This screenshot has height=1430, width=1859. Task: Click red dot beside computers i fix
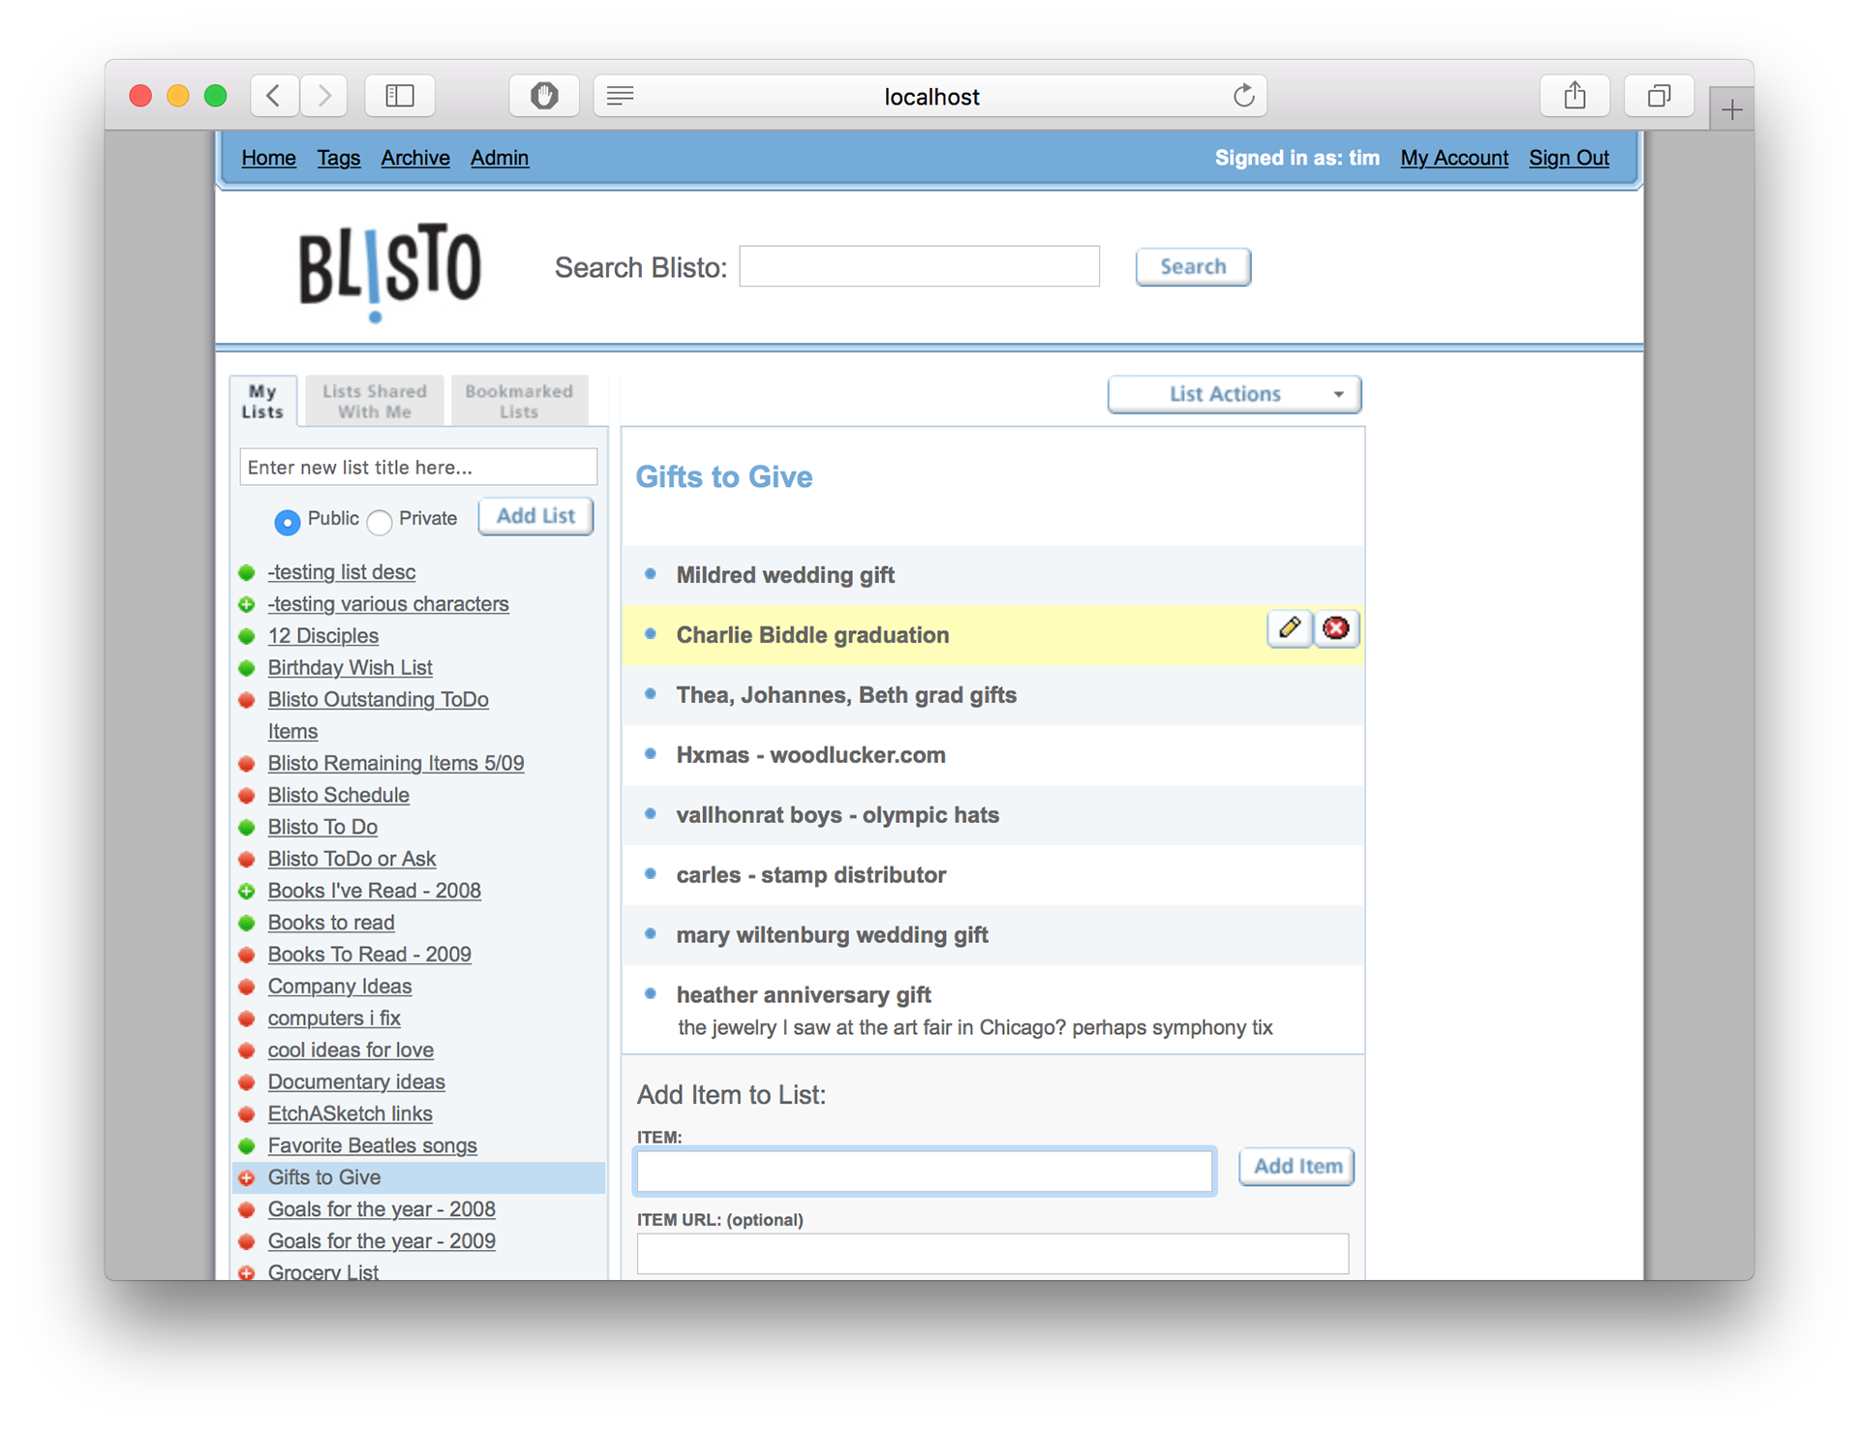point(247,1019)
